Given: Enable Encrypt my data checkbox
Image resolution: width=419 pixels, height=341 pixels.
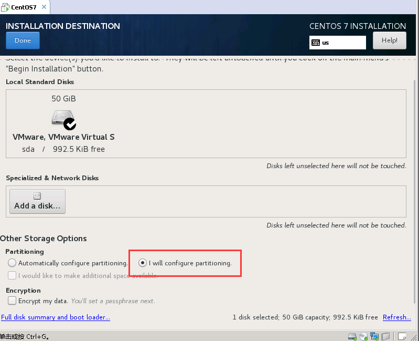Looking at the screenshot, I should tap(12, 301).
